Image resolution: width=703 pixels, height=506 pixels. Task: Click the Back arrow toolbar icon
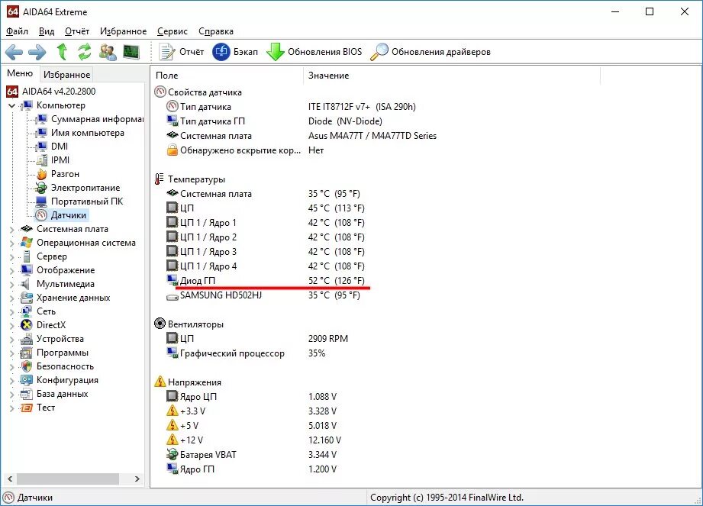click(14, 52)
